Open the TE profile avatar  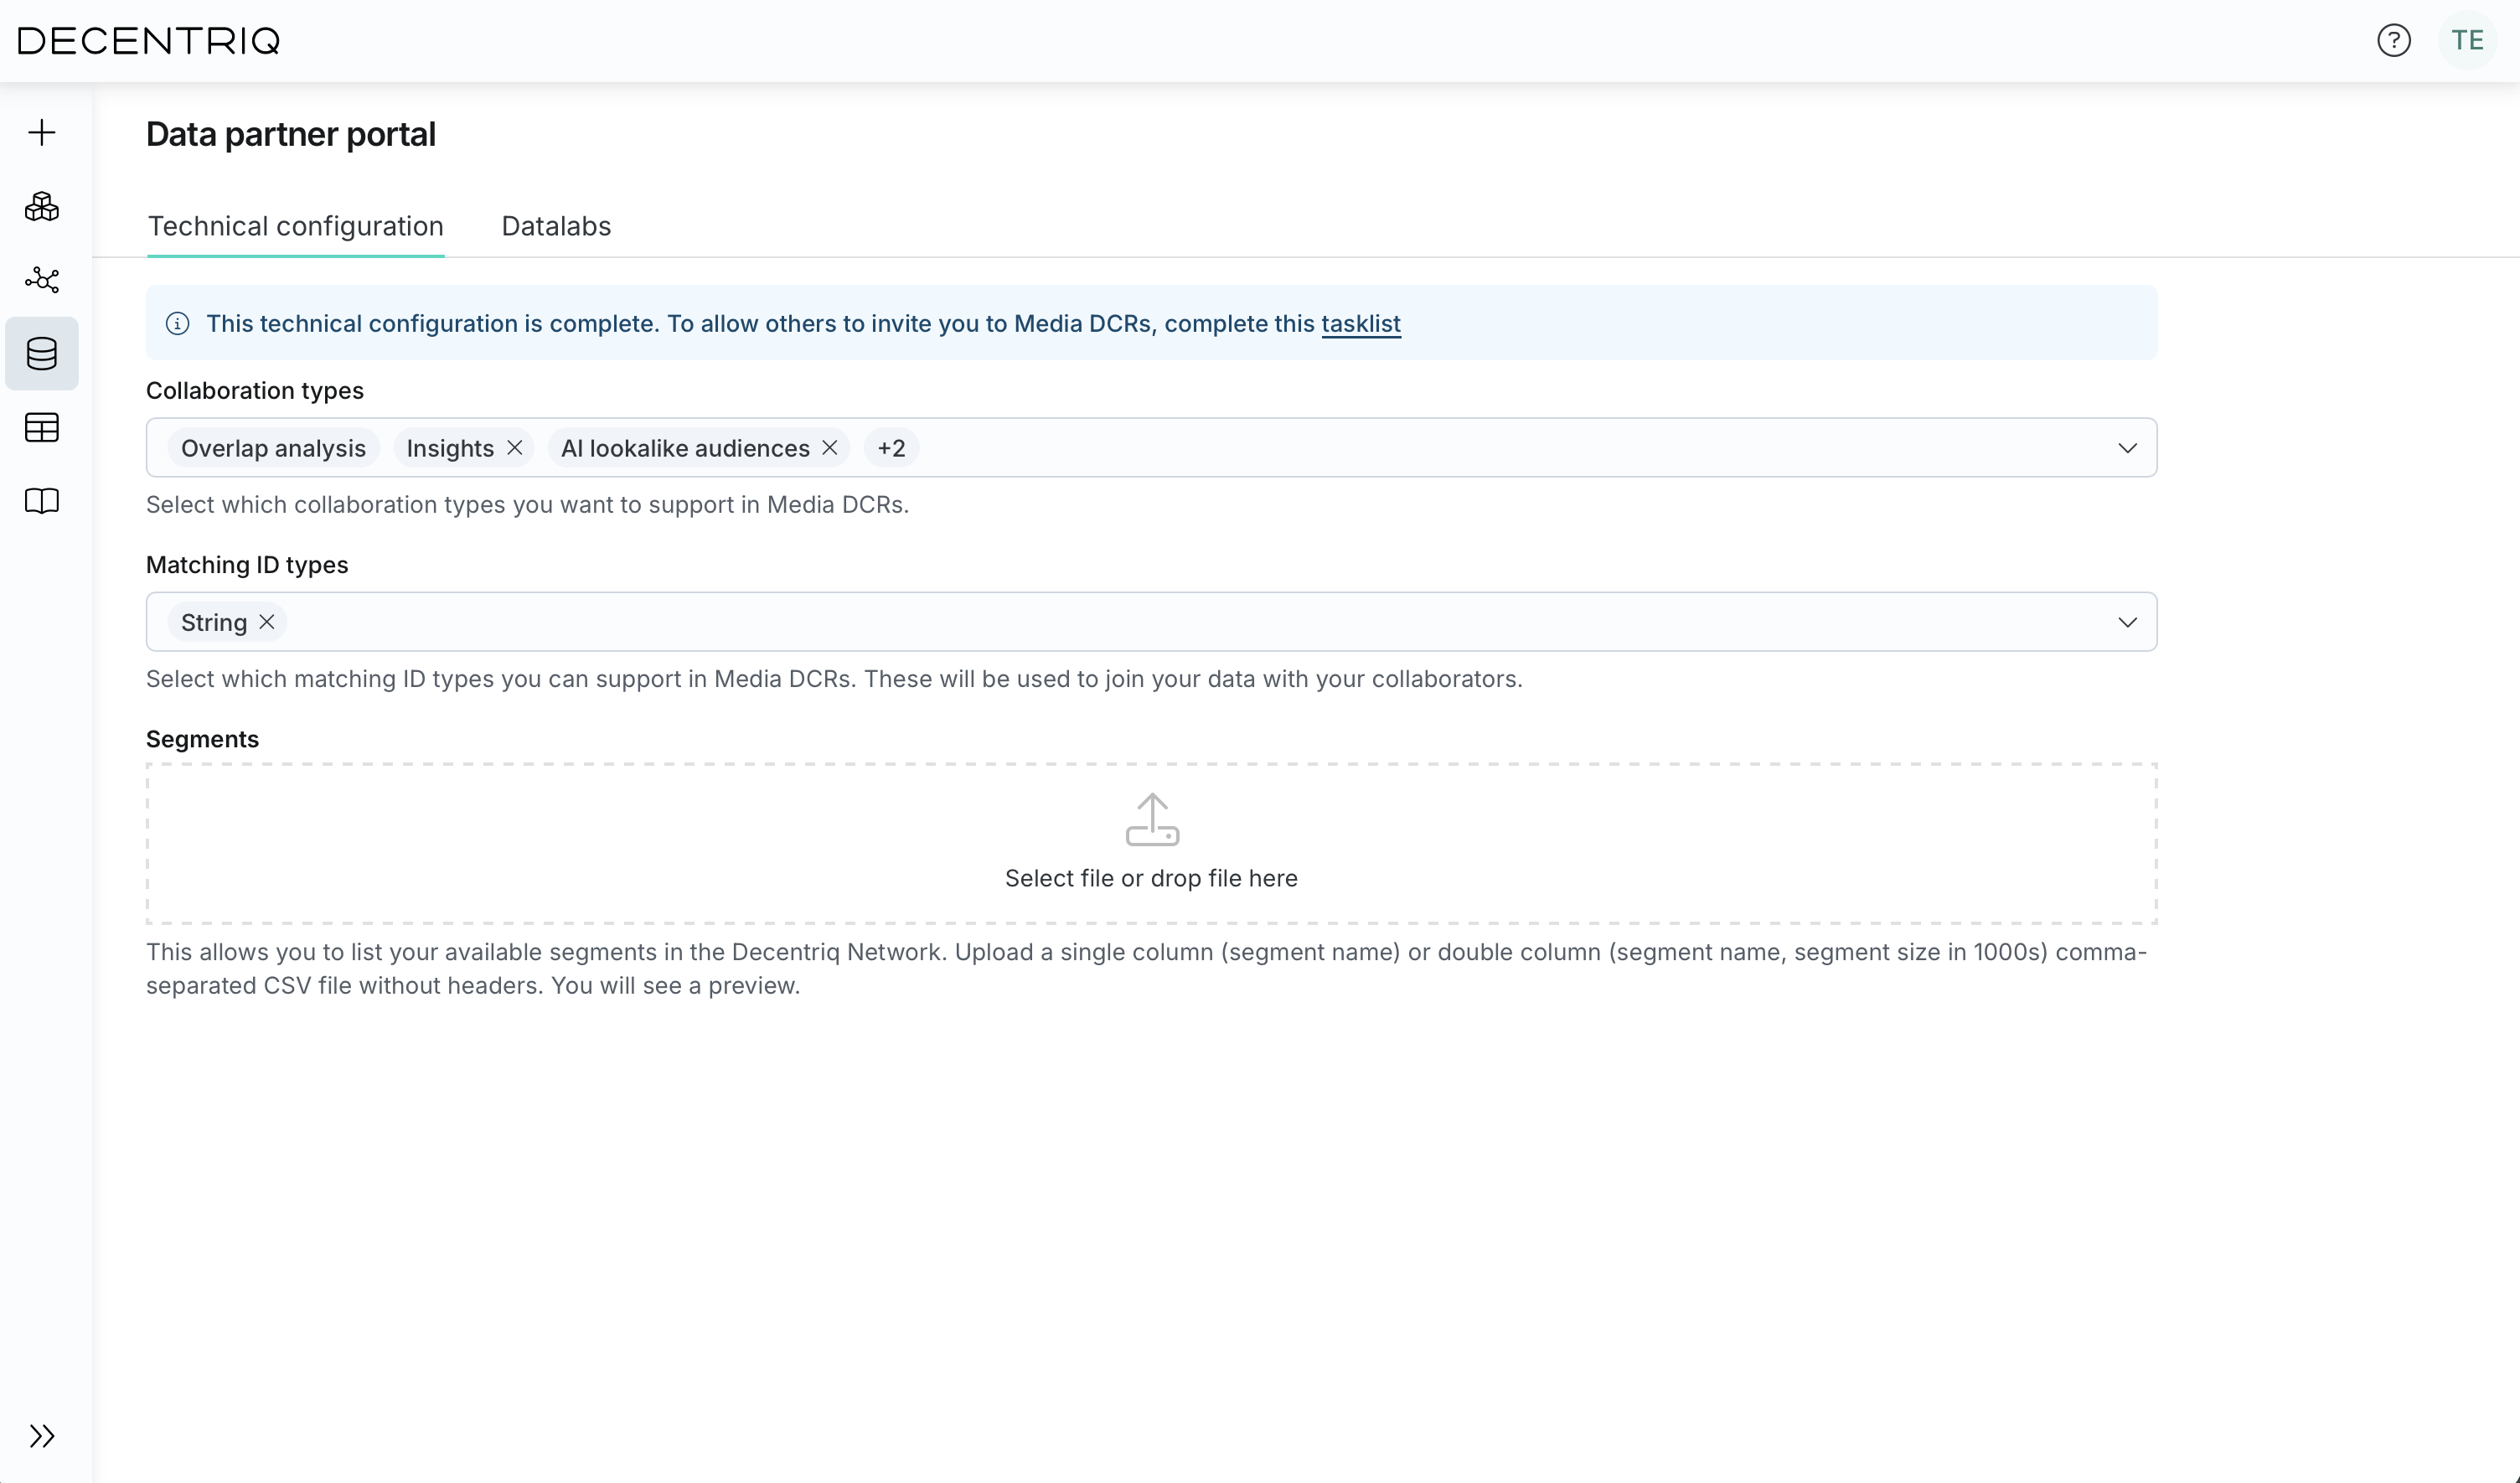pos(2468,40)
